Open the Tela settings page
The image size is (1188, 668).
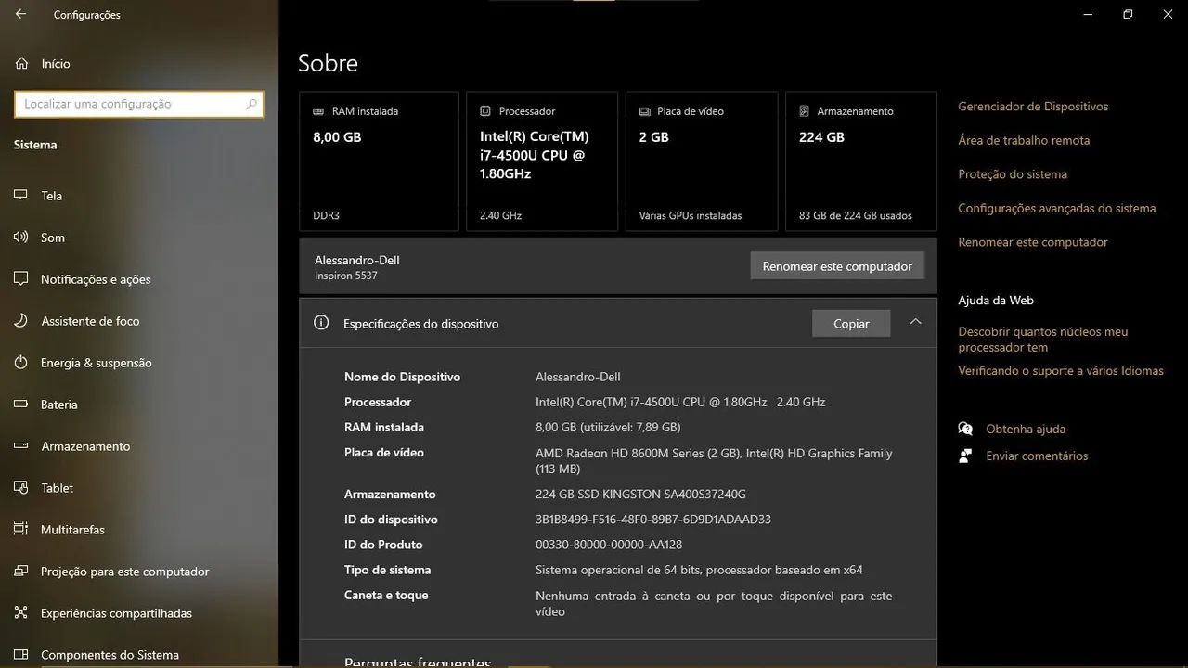139,196
